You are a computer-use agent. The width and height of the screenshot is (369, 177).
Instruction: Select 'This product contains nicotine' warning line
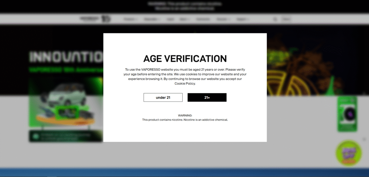tap(185, 120)
